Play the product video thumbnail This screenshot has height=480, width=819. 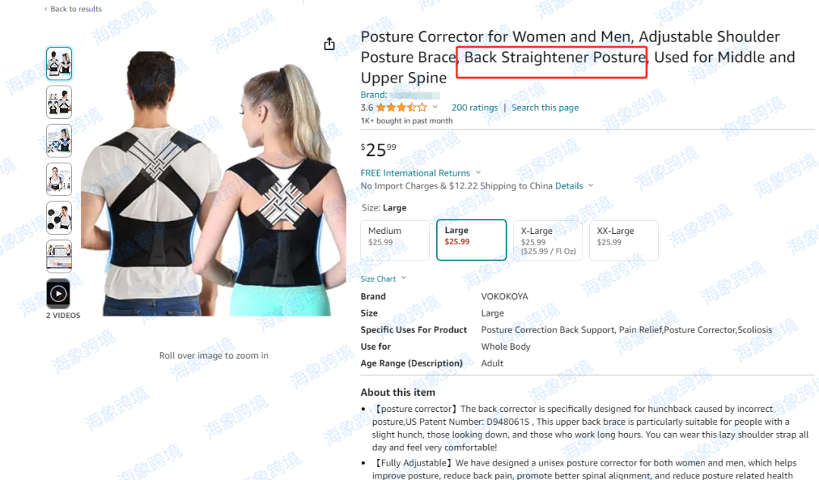click(58, 294)
